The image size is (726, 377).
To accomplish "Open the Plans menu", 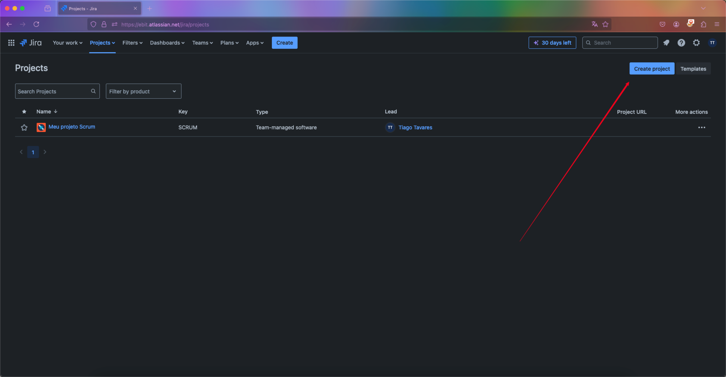I will pyautogui.click(x=229, y=43).
